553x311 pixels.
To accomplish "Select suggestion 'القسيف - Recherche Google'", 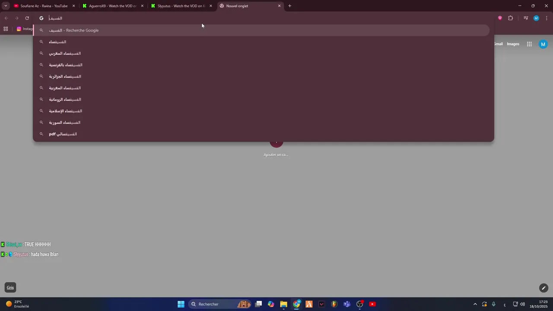I will pos(261,30).
